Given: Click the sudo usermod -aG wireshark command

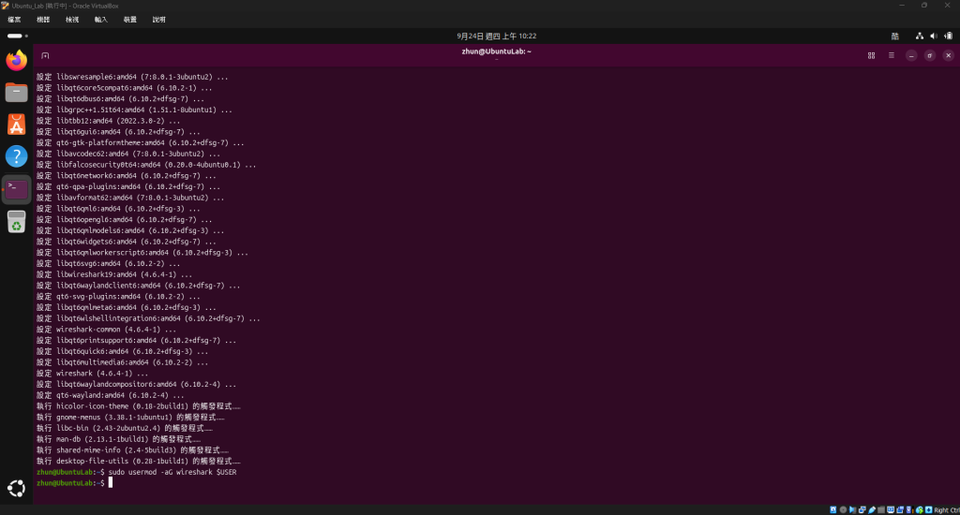Looking at the screenshot, I should tap(172, 472).
